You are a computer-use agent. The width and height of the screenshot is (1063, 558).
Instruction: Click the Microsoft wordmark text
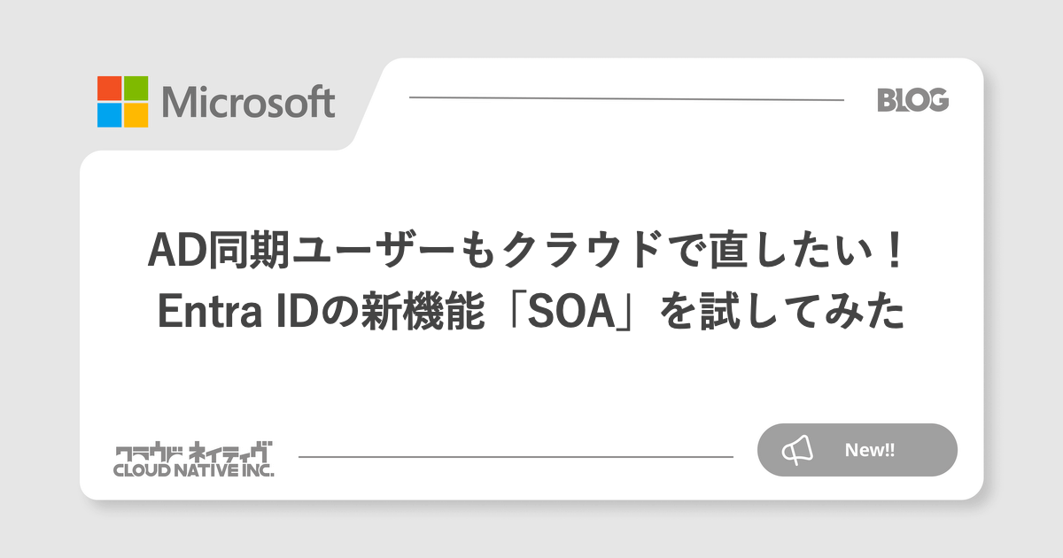point(249,103)
